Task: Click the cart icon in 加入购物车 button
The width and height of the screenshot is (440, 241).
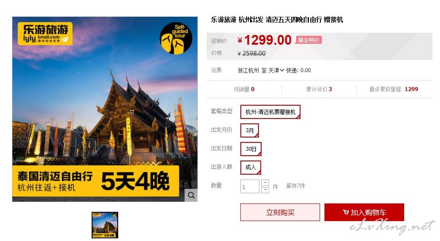Action: pyautogui.click(x=346, y=212)
